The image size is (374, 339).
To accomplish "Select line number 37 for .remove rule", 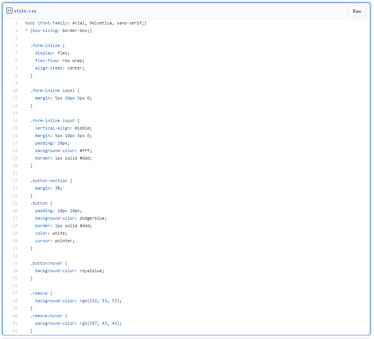I will click(15, 293).
